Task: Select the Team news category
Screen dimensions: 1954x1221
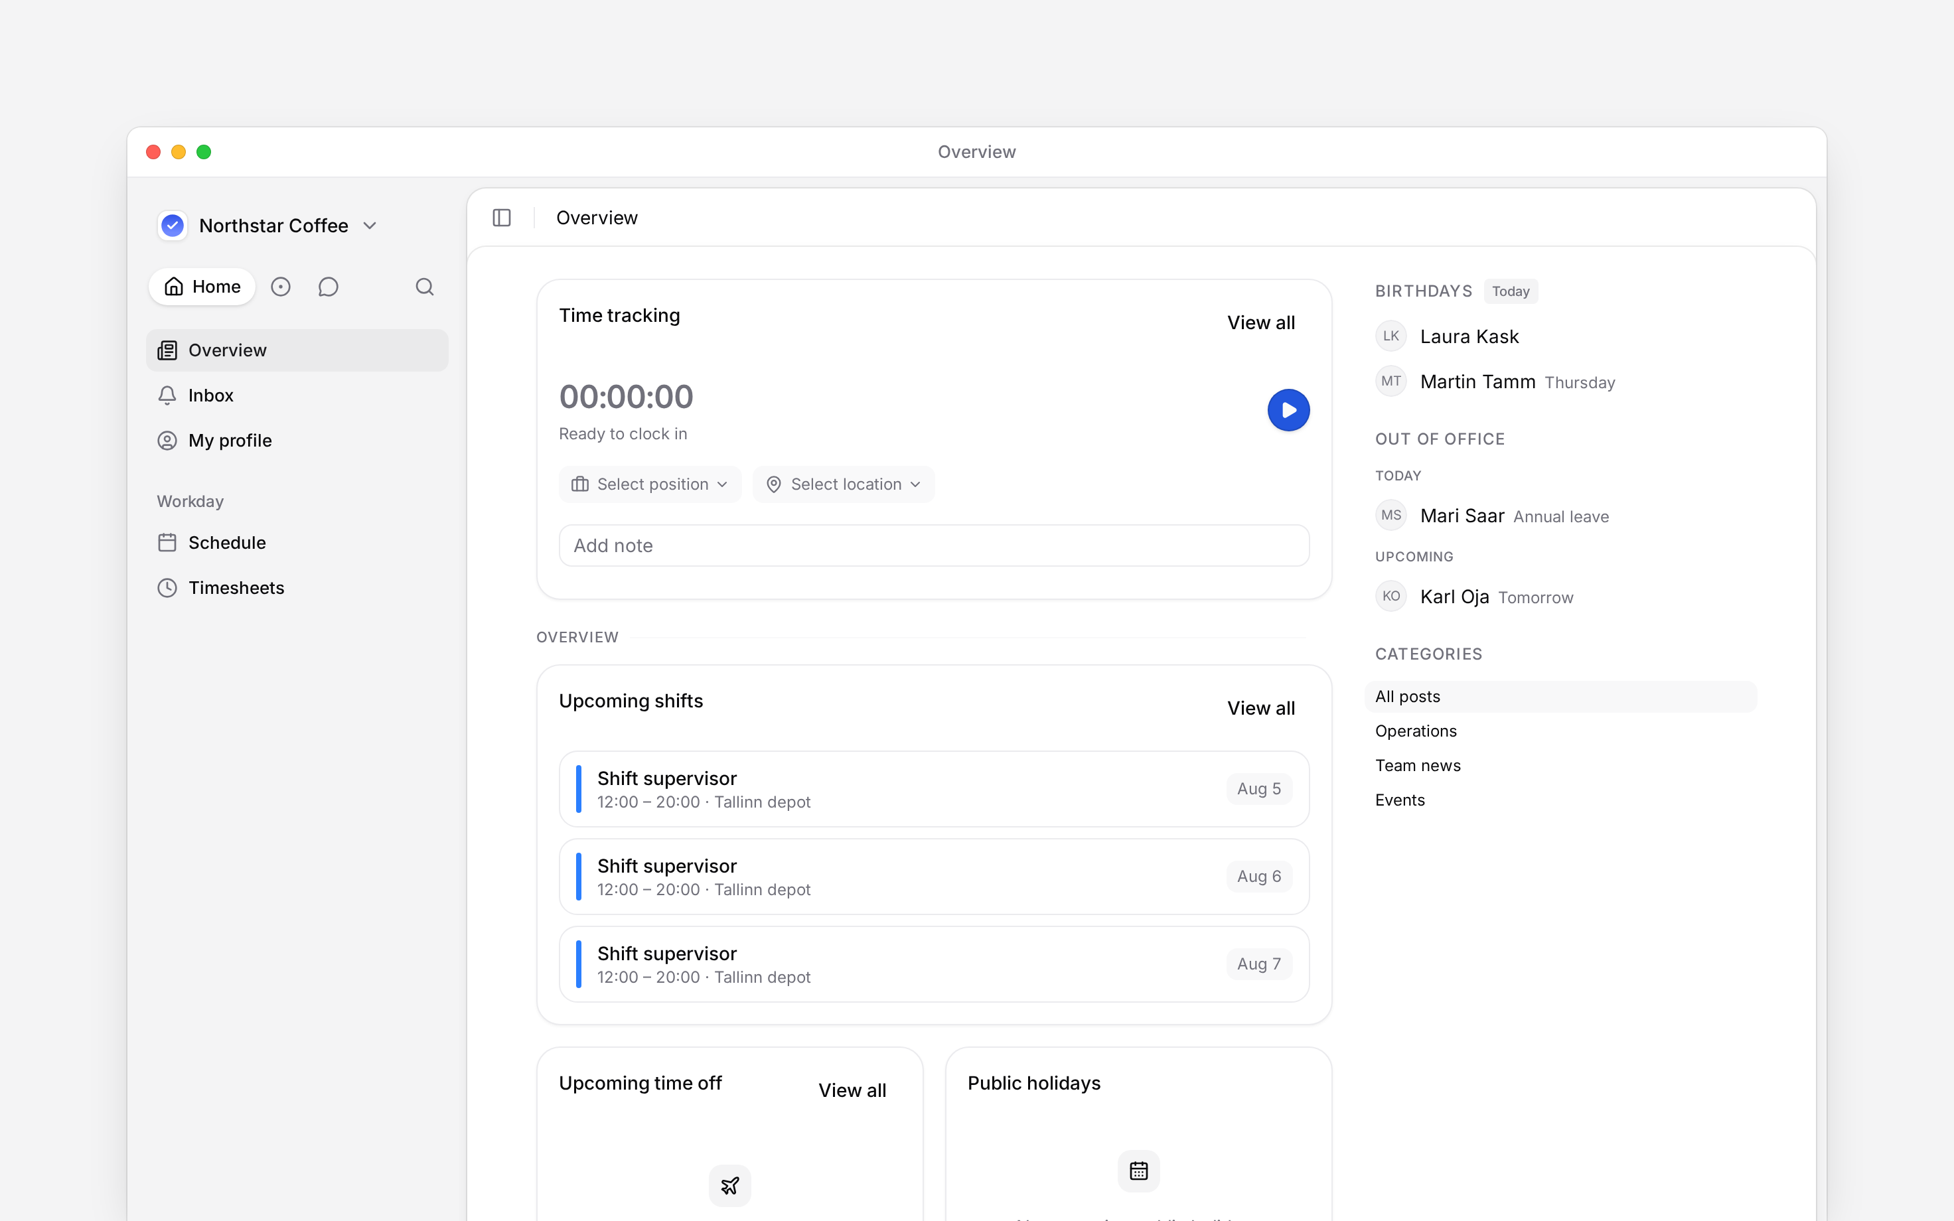Action: 1560,766
